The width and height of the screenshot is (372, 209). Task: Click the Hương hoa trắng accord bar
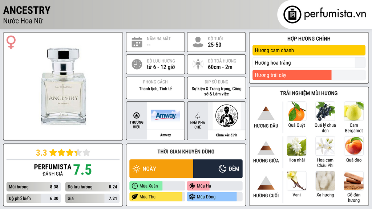pyautogui.click(x=309, y=62)
